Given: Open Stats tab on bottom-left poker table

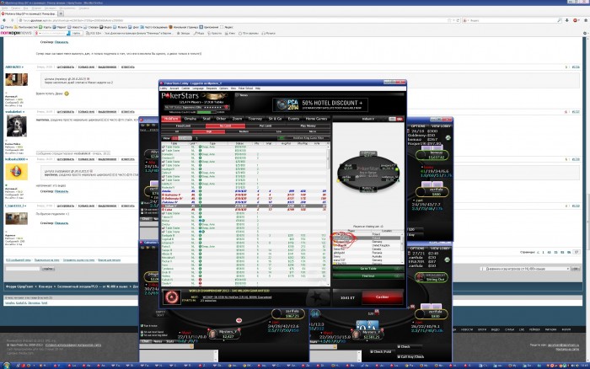Looking at the screenshot, I should (x=169, y=341).
